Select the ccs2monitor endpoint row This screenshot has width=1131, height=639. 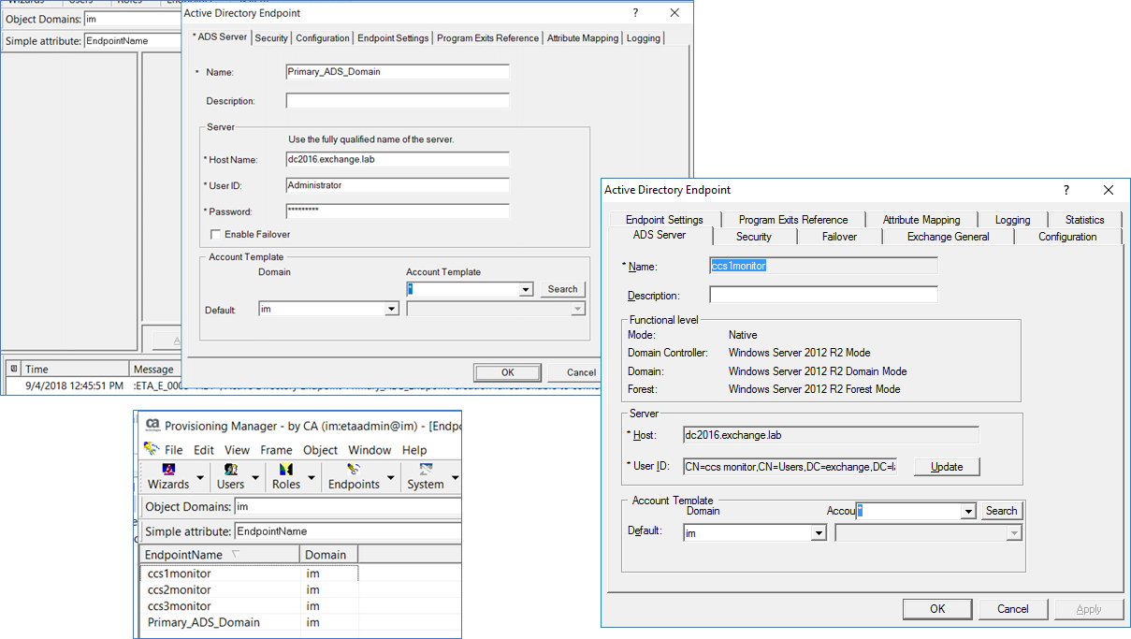[x=249, y=590]
